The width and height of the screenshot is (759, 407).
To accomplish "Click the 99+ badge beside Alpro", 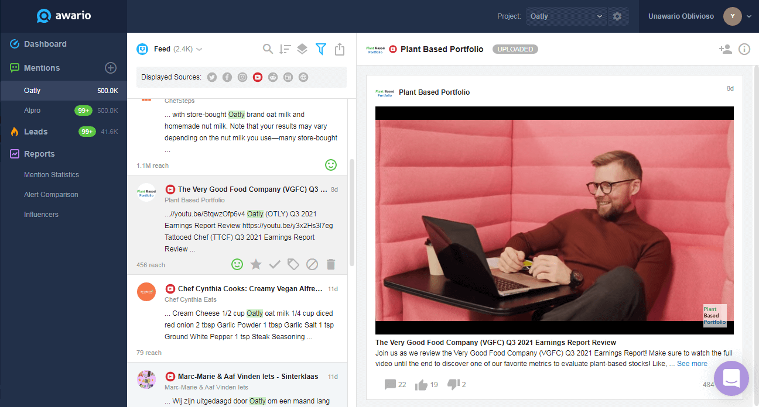I will point(83,111).
